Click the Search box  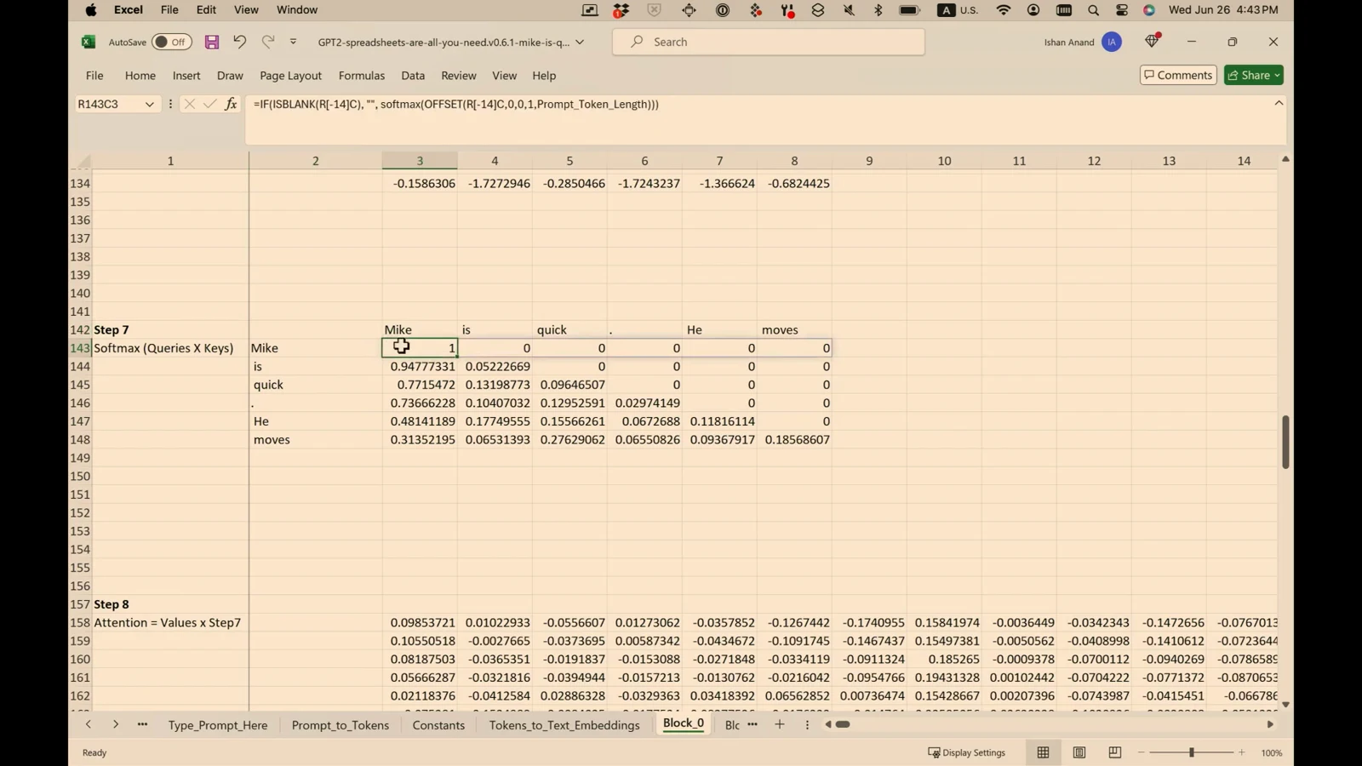click(769, 42)
